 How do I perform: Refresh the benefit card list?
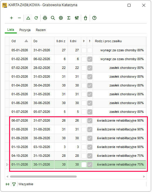[36, 18]
